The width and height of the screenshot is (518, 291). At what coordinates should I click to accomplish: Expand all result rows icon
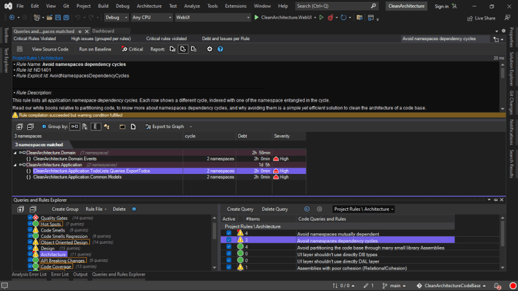pyautogui.click(x=19, y=127)
